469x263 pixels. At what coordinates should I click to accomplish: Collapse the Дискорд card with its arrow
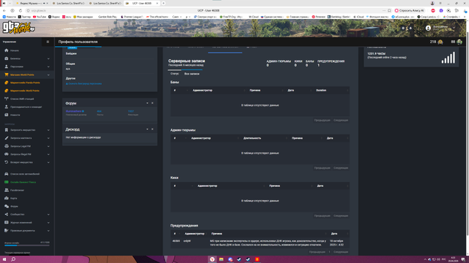[147, 129]
